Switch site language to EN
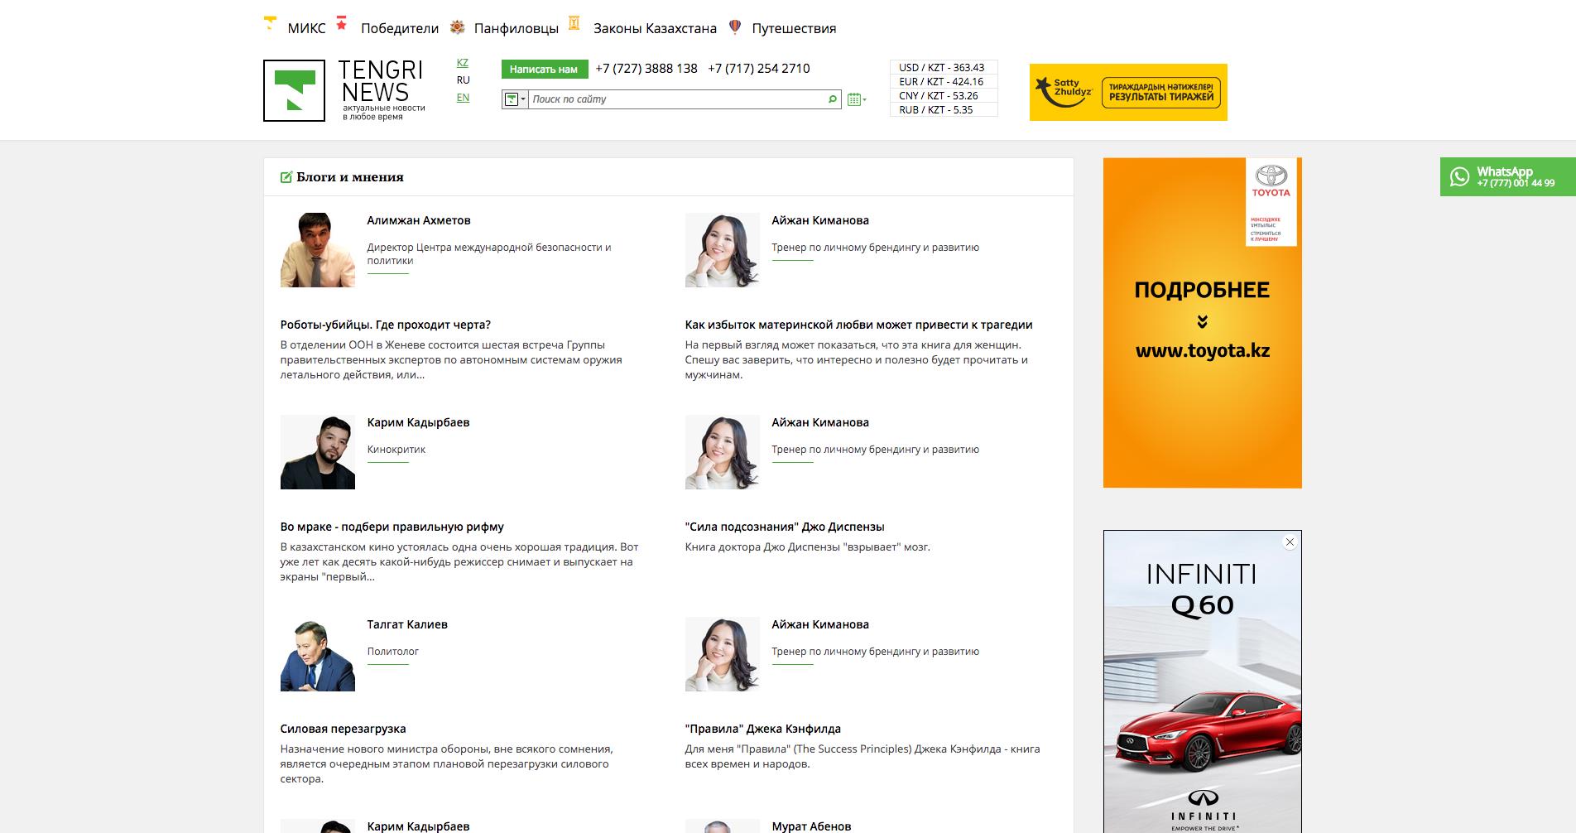Image resolution: width=1576 pixels, height=833 pixels. (x=463, y=98)
